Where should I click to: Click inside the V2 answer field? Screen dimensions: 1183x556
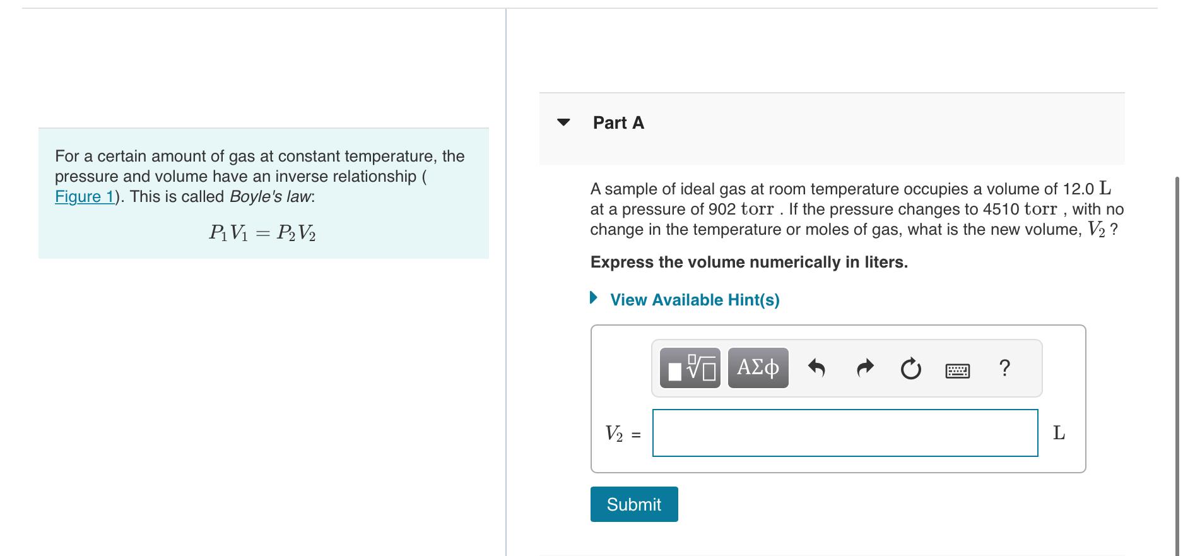click(844, 433)
